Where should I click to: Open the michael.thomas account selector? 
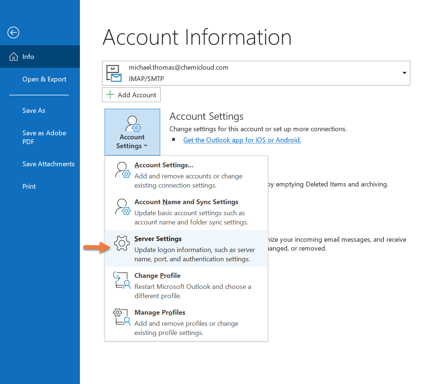point(256,73)
